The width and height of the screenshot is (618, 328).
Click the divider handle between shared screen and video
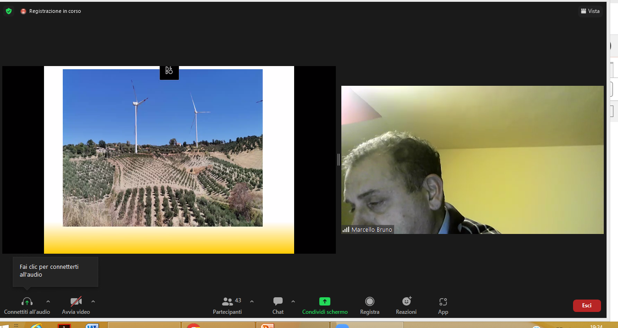(339, 160)
